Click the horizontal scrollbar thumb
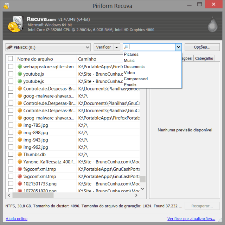225x225 pixels. [33, 195]
